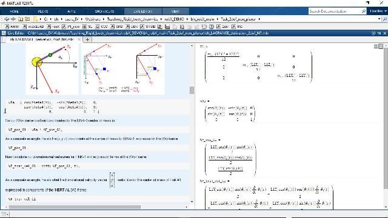Navigate to Webinars folder in path

(93, 19)
